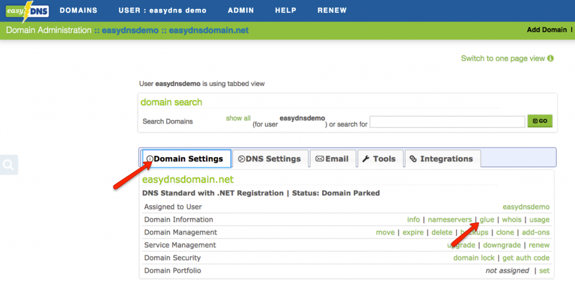Click the magnifier search icon on left edge
This screenshot has width=575, height=289.
[9, 164]
